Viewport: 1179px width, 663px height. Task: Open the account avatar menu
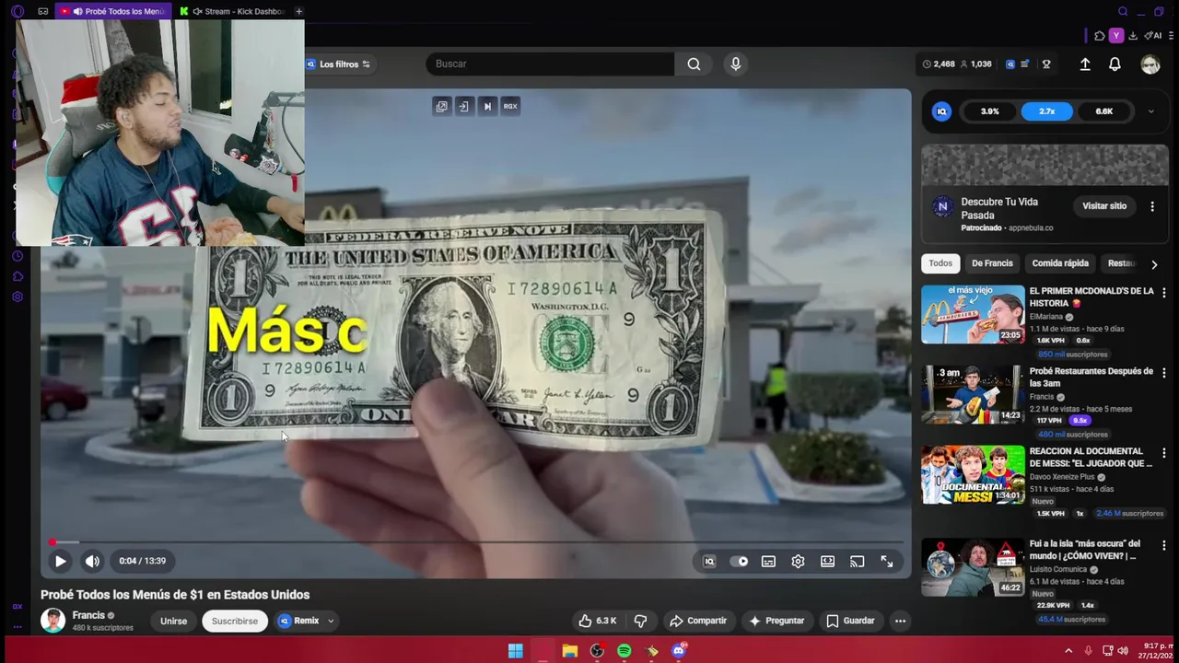point(1150,64)
